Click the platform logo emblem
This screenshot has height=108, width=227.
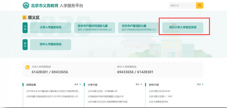[26, 5]
